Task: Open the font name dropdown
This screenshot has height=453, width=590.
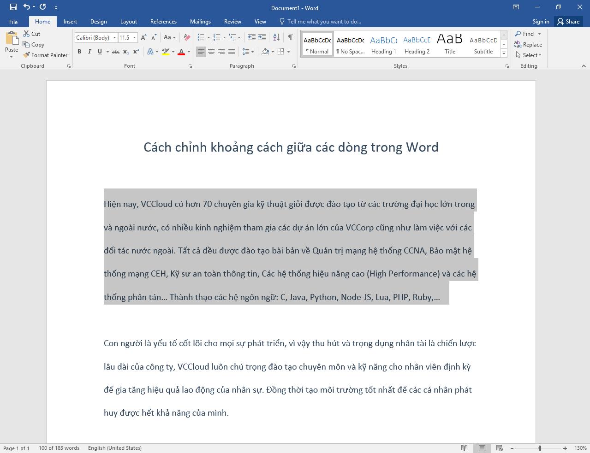Action: 114,37
